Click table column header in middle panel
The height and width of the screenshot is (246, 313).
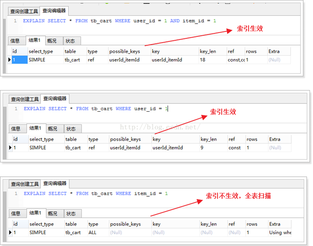tap(76, 139)
